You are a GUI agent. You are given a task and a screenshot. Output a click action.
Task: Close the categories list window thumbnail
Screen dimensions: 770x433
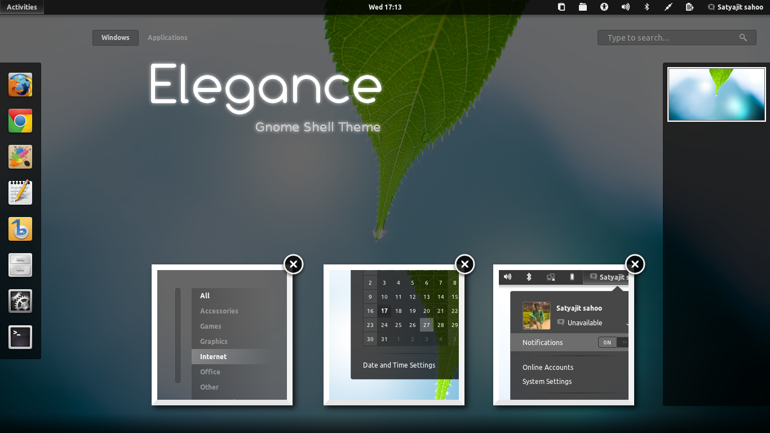coord(293,264)
